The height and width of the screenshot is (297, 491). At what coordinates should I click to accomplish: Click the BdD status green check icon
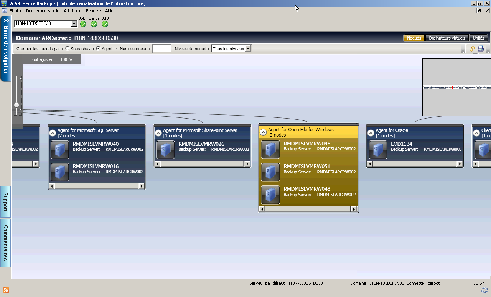point(105,24)
